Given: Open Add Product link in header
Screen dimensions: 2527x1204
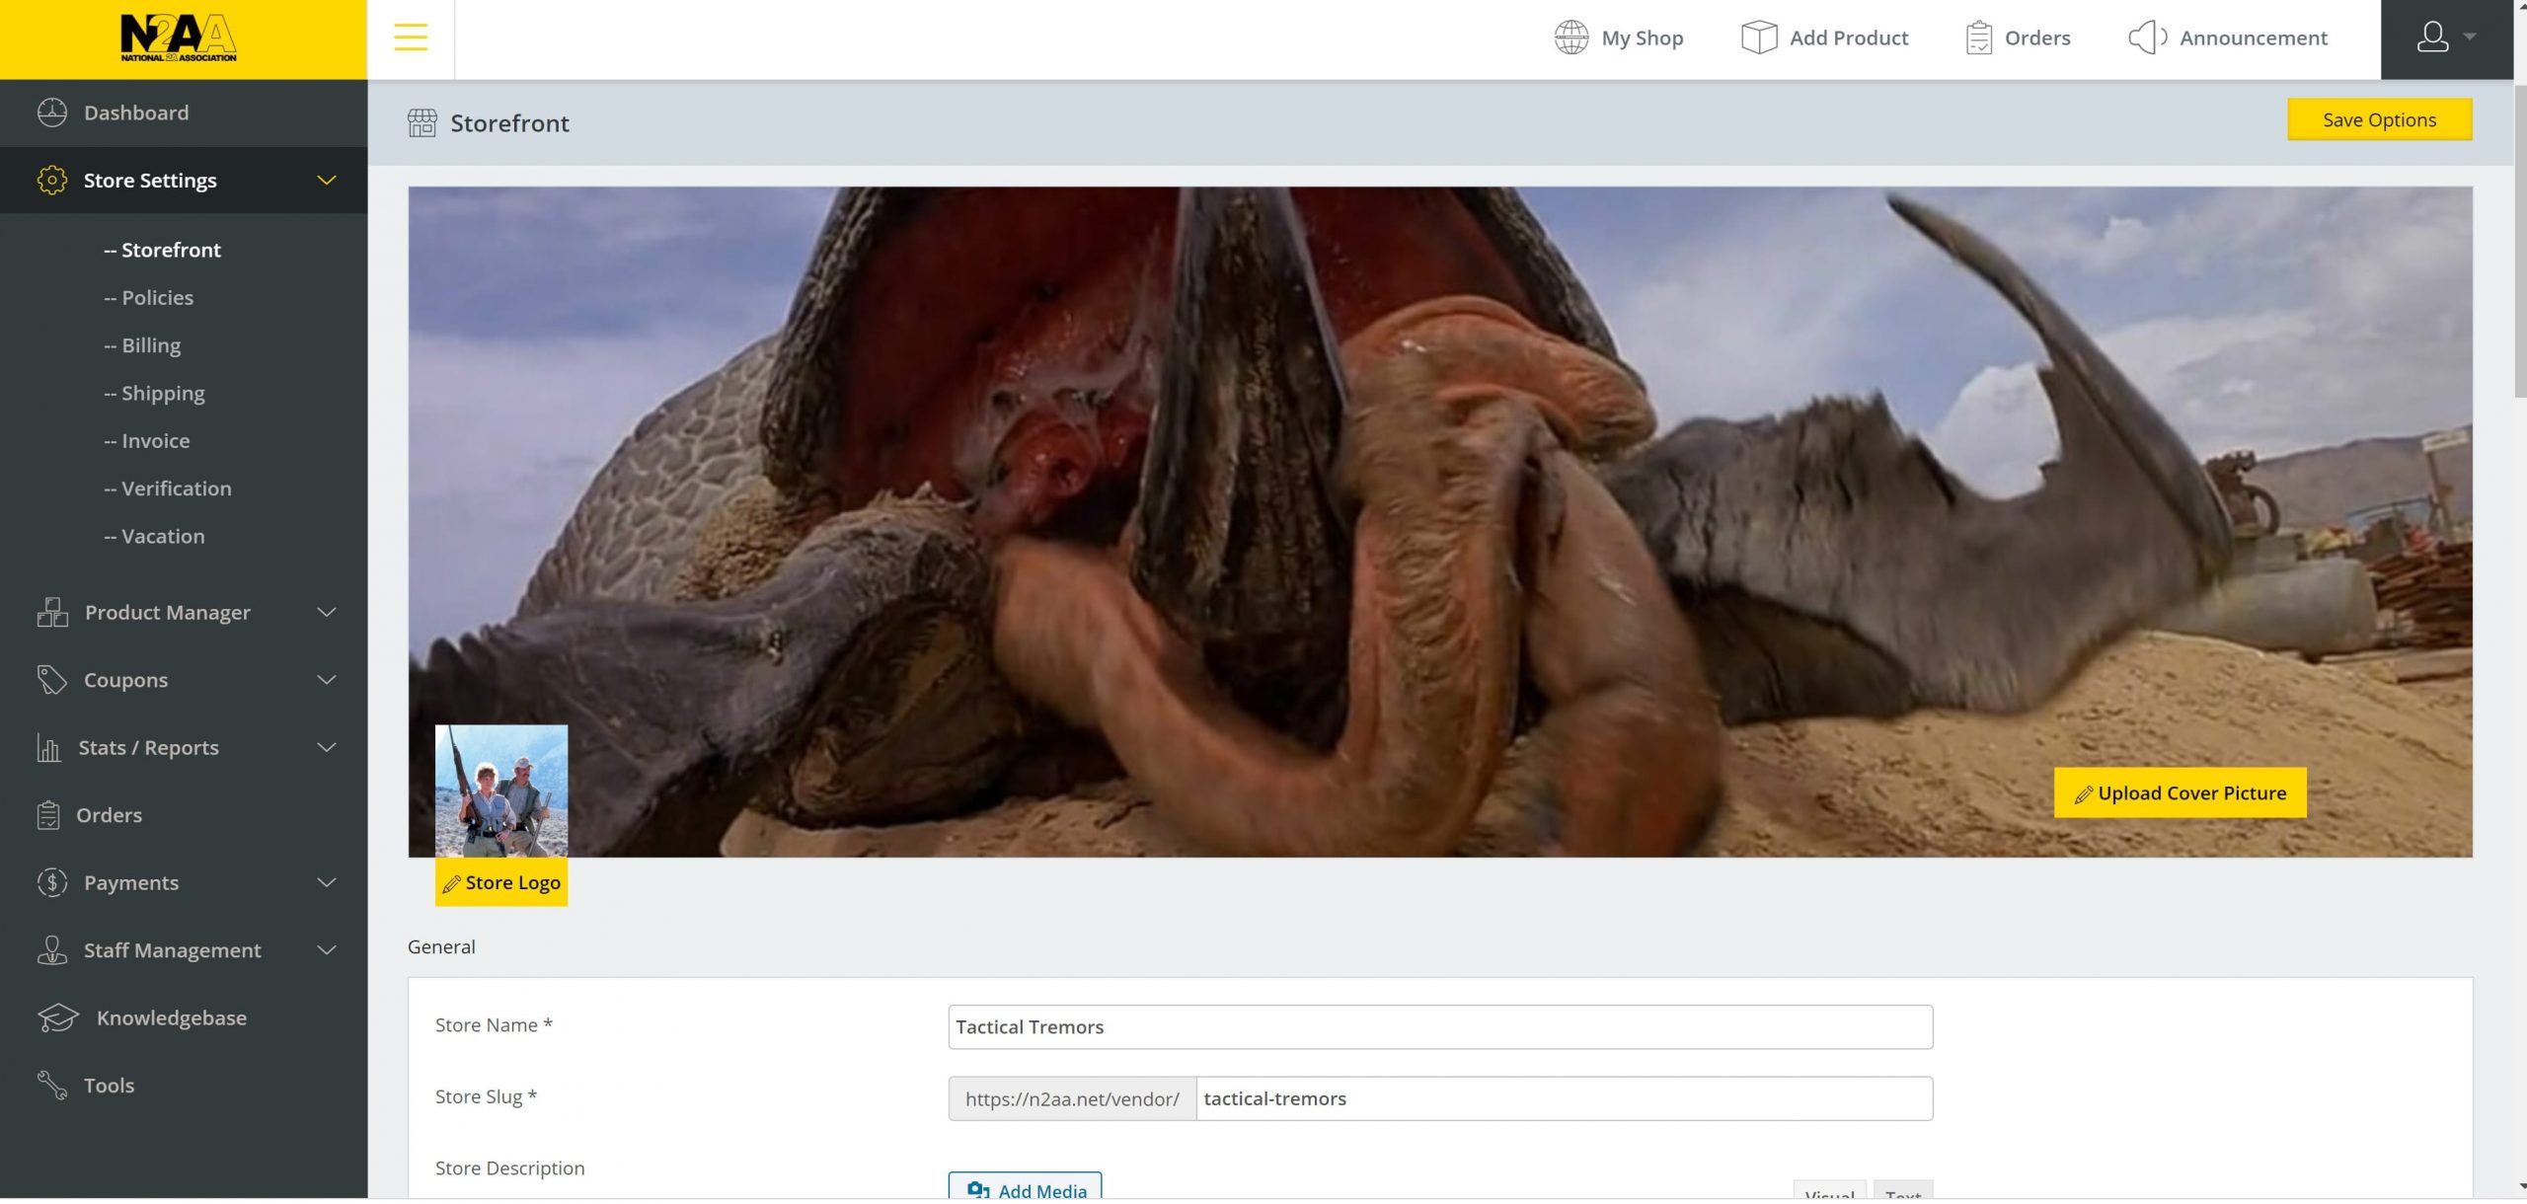Looking at the screenshot, I should tap(1824, 38).
